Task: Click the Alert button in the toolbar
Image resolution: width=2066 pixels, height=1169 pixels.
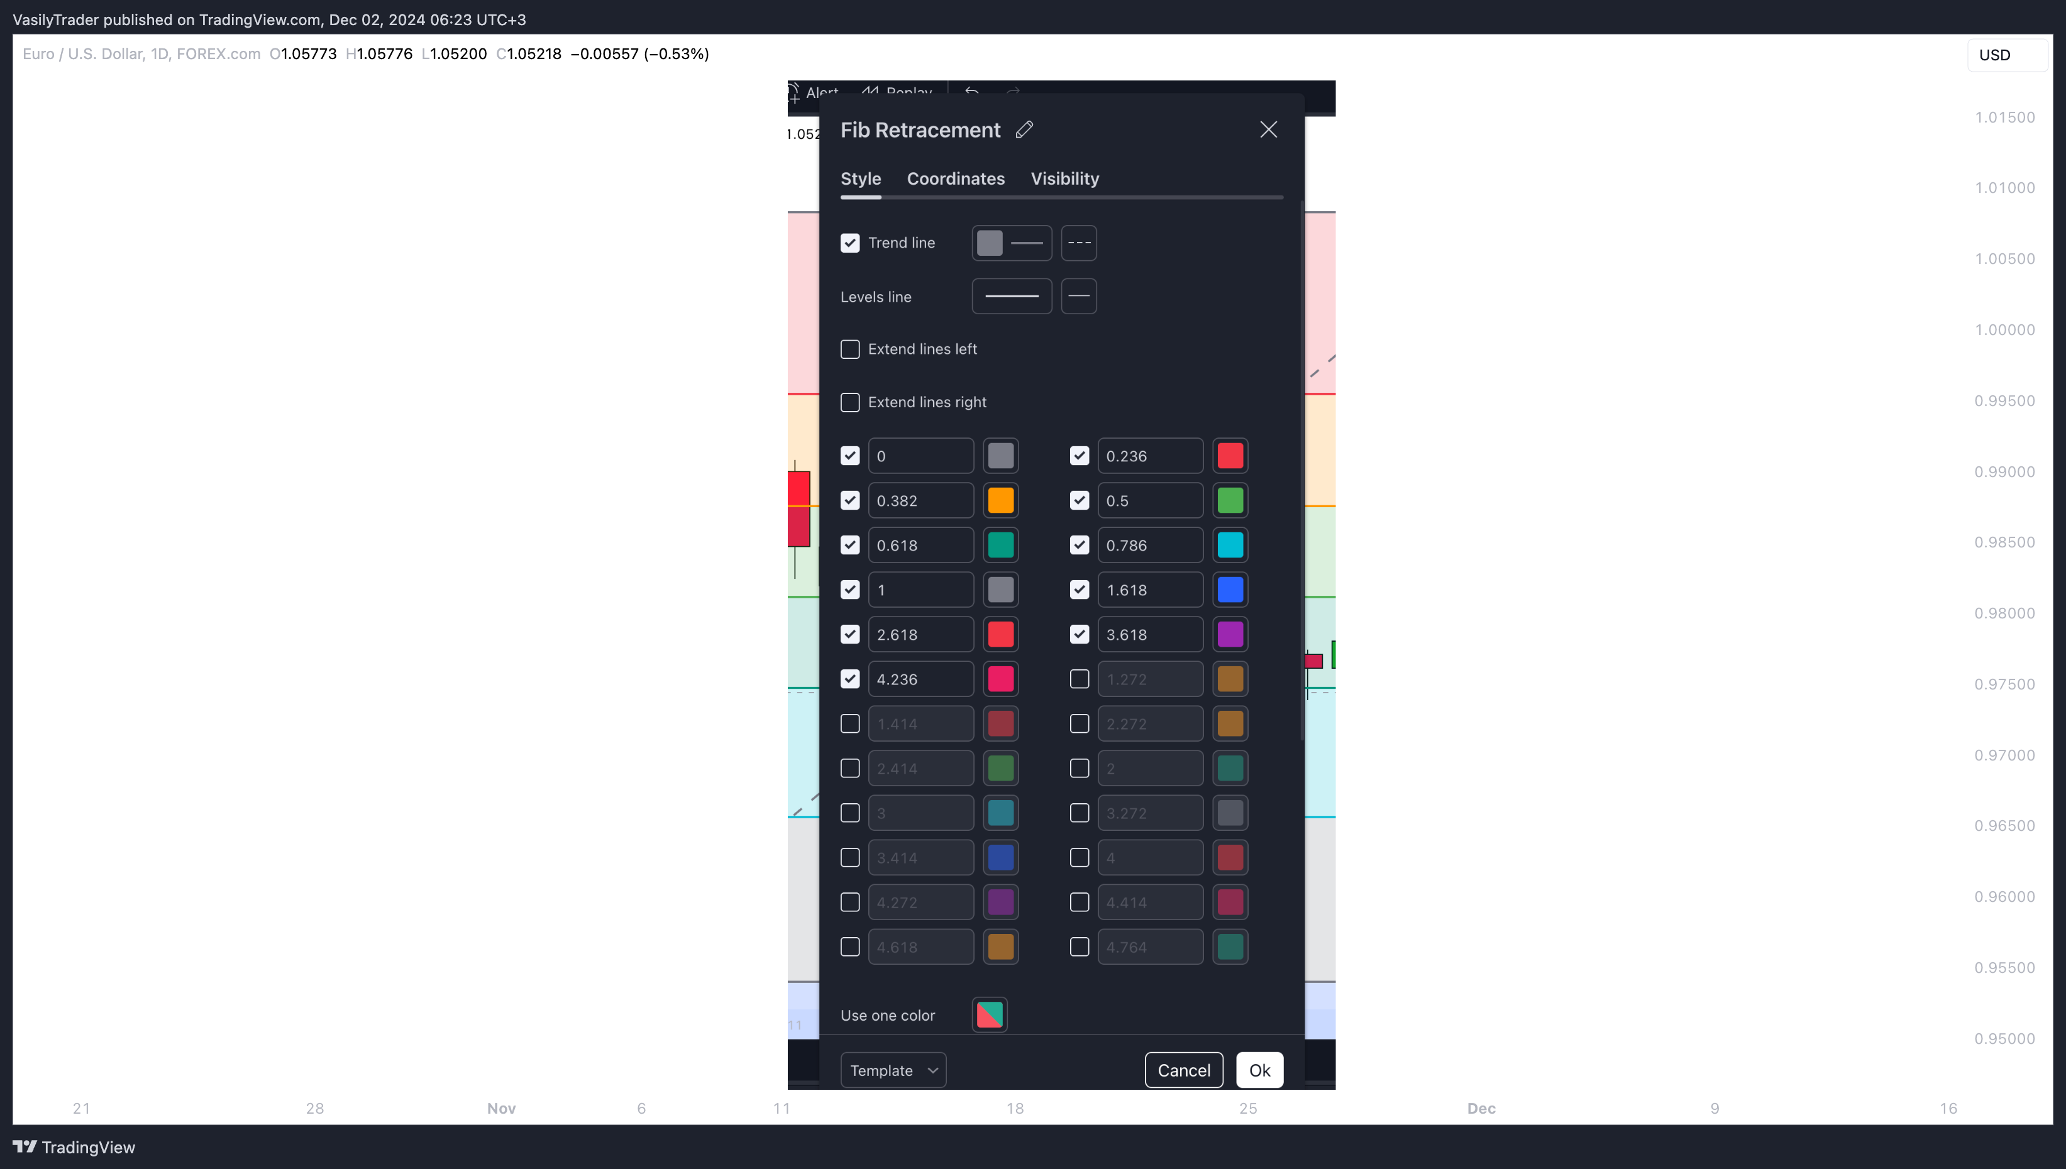Action: tap(814, 92)
